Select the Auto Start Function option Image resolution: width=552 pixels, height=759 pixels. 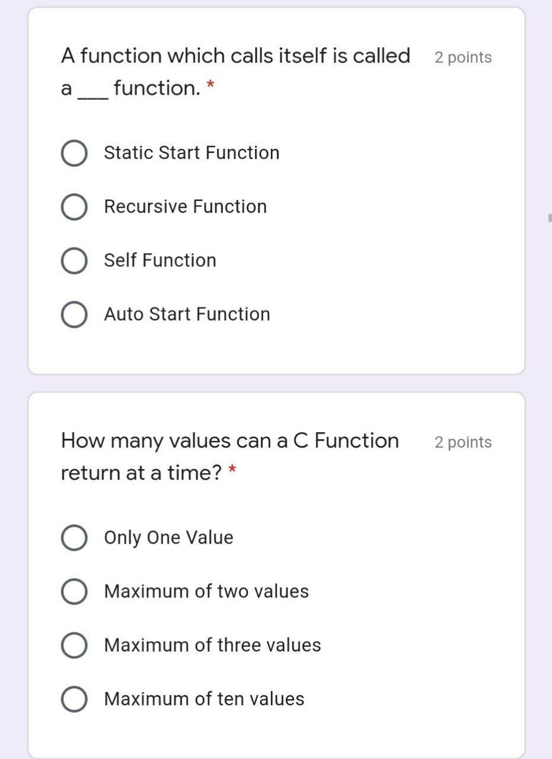tap(74, 314)
